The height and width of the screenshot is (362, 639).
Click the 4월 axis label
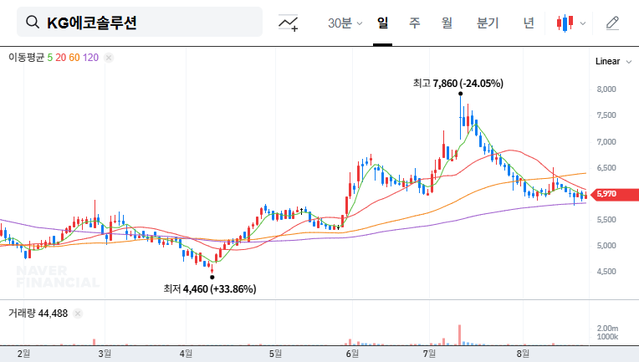tap(186, 354)
